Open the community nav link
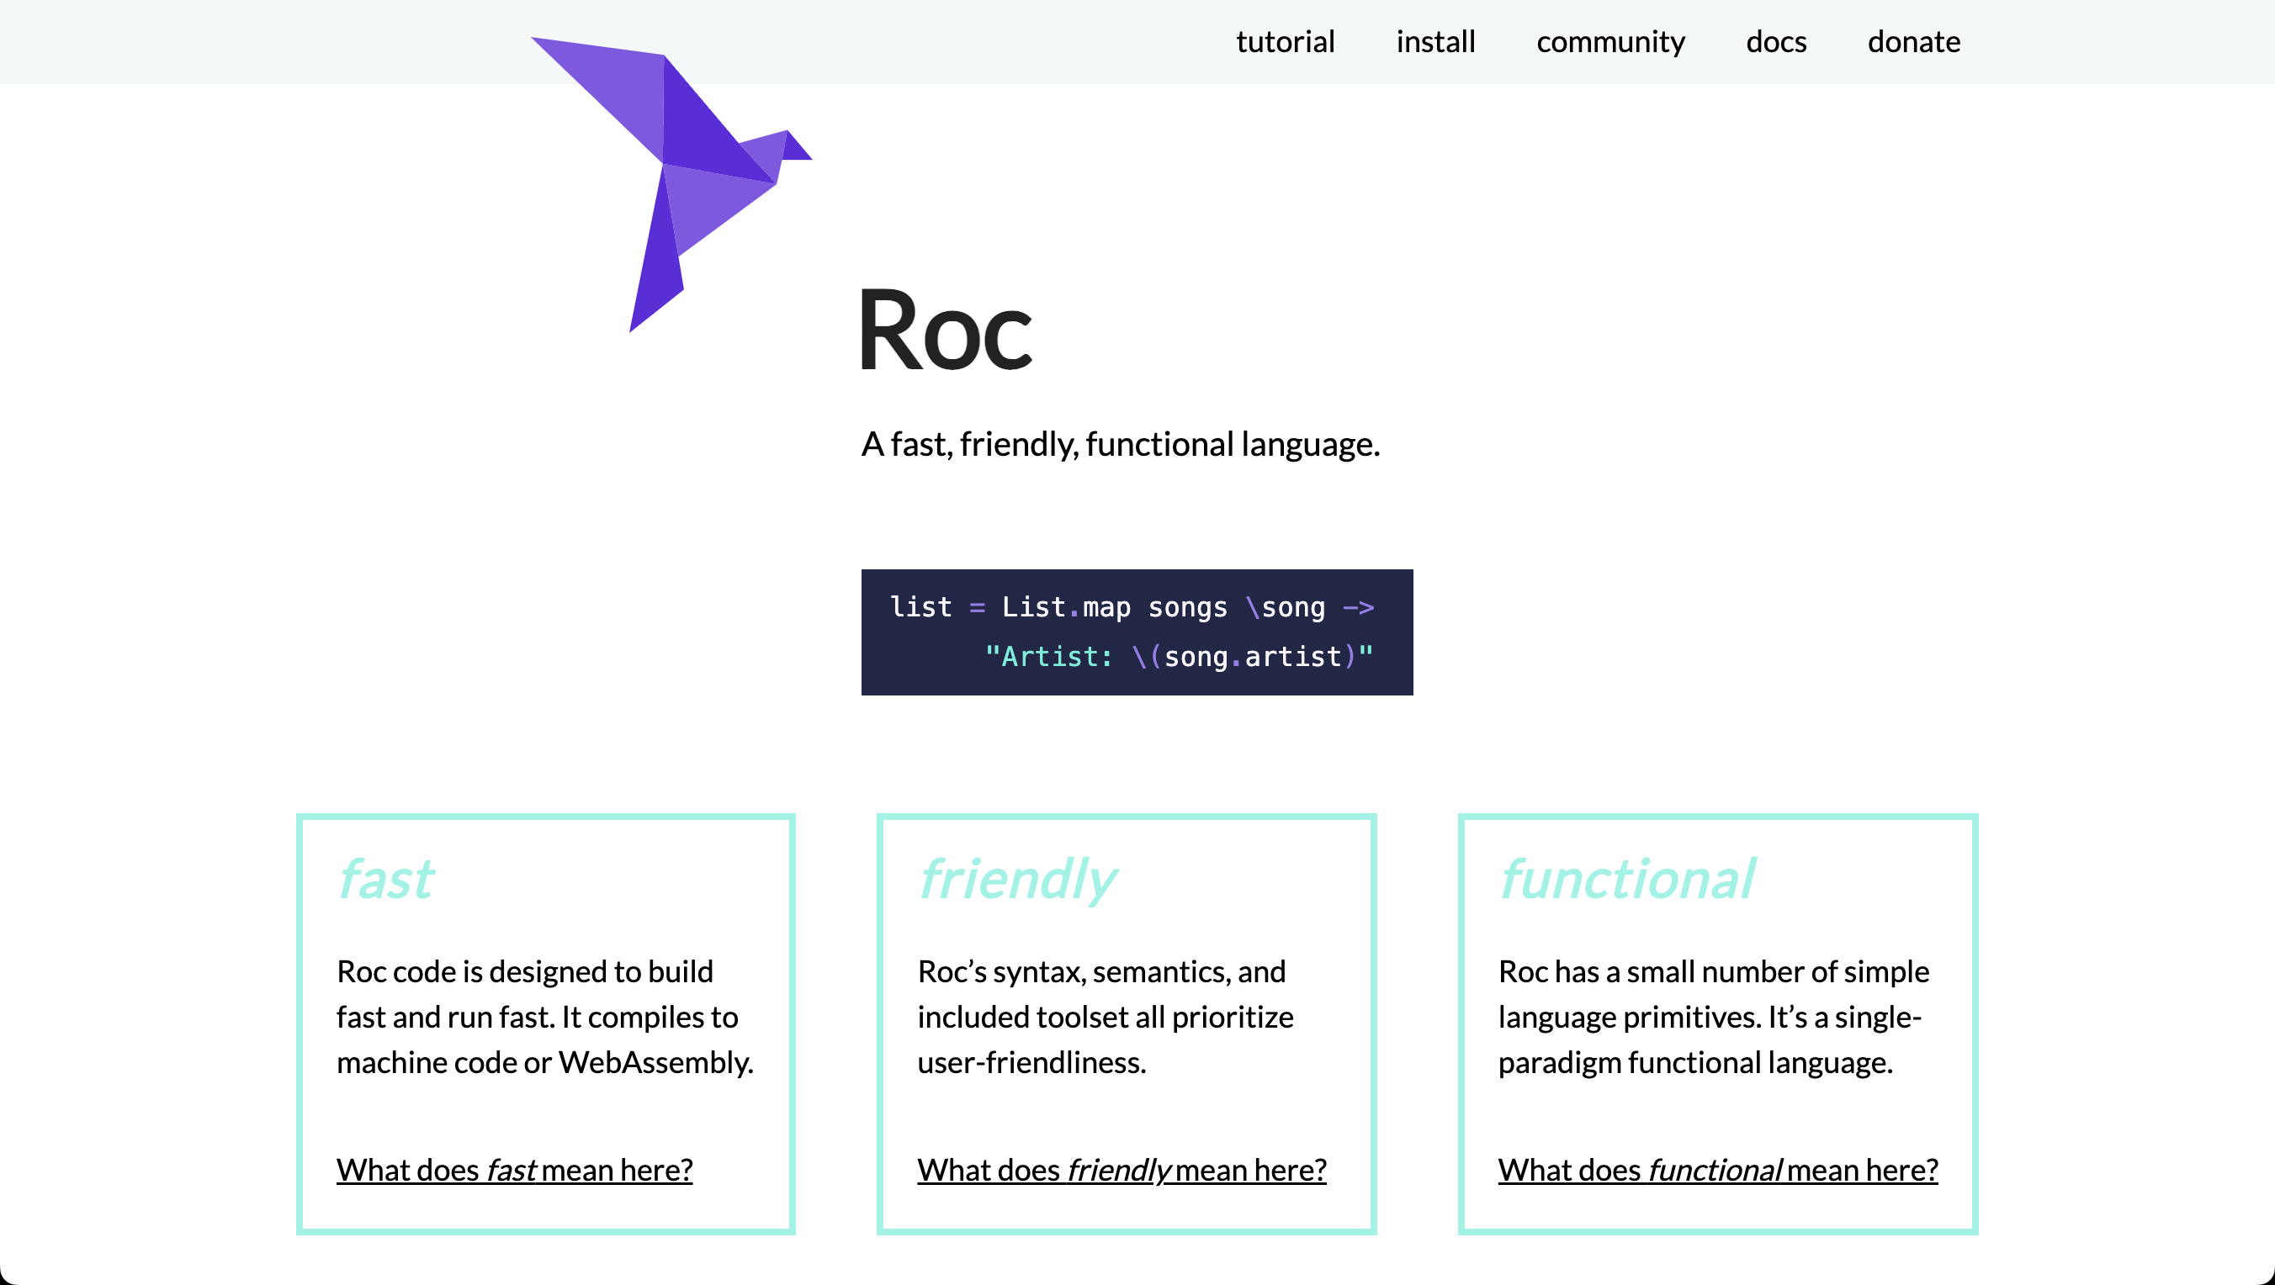The width and height of the screenshot is (2275, 1285). coord(1610,41)
